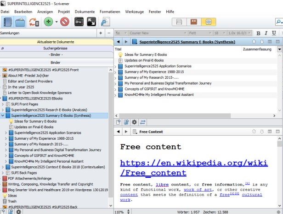The width and height of the screenshot is (283, 214).
Task: Click the gear icon in outliner footer
Action: click(134, 122)
